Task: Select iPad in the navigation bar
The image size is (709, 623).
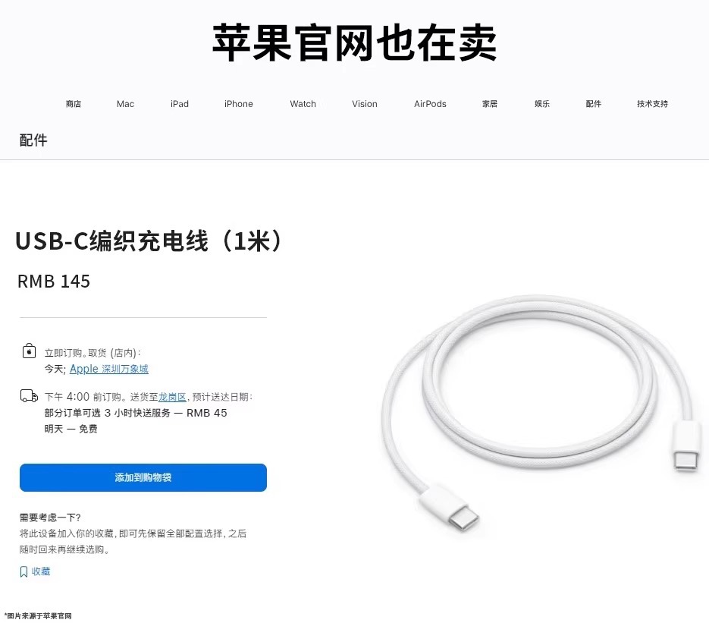Action: [180, 104]
